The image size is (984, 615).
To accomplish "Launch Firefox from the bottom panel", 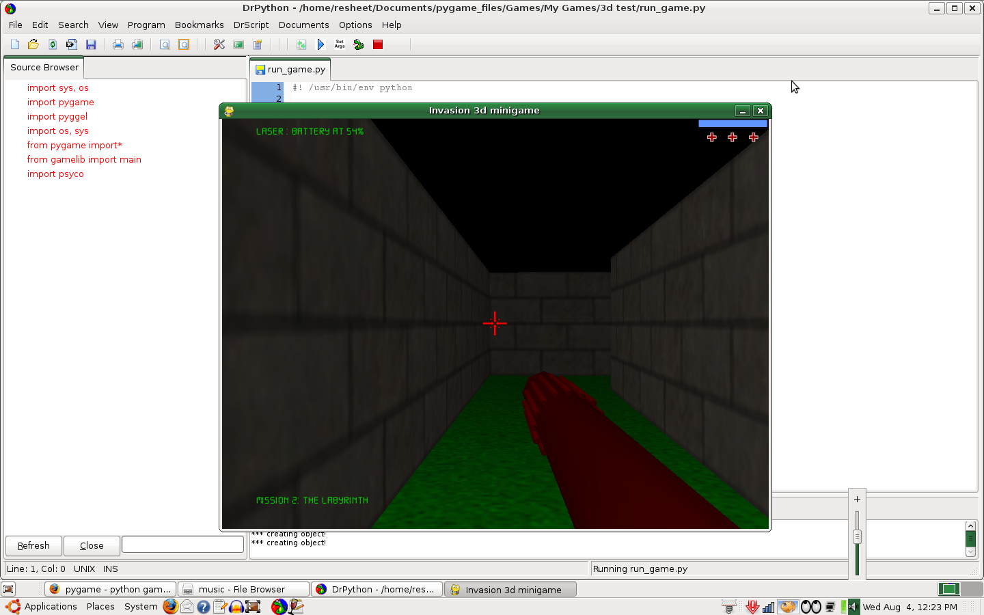I will tap(171, 606).
